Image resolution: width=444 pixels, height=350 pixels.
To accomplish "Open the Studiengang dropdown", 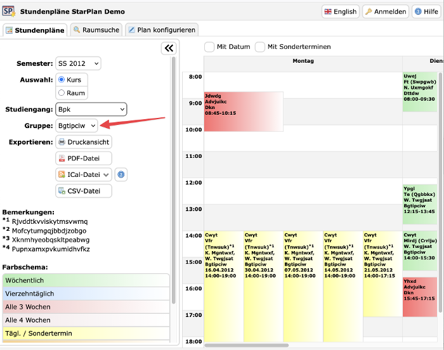I will (91, 109).
